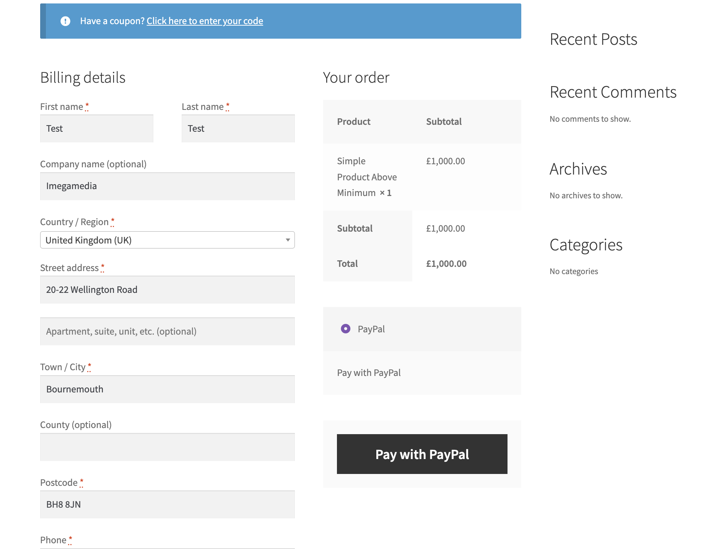Viewport: 719px width, 549px height.
Task: Click the 'Billing details' heading
Action: (x=83, y=78)
